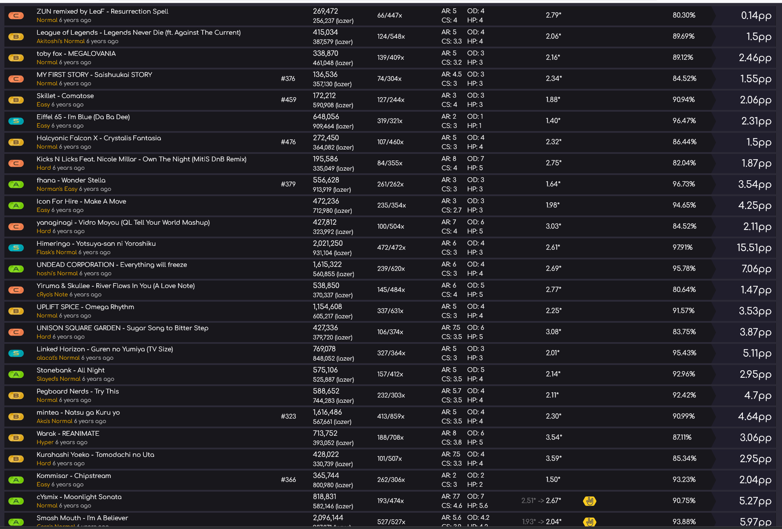Image resolution: width=782 pixels, height=529 pixels.
Task: Click the #366 rank on the Chipstream row
Action: tap(288, 480)
